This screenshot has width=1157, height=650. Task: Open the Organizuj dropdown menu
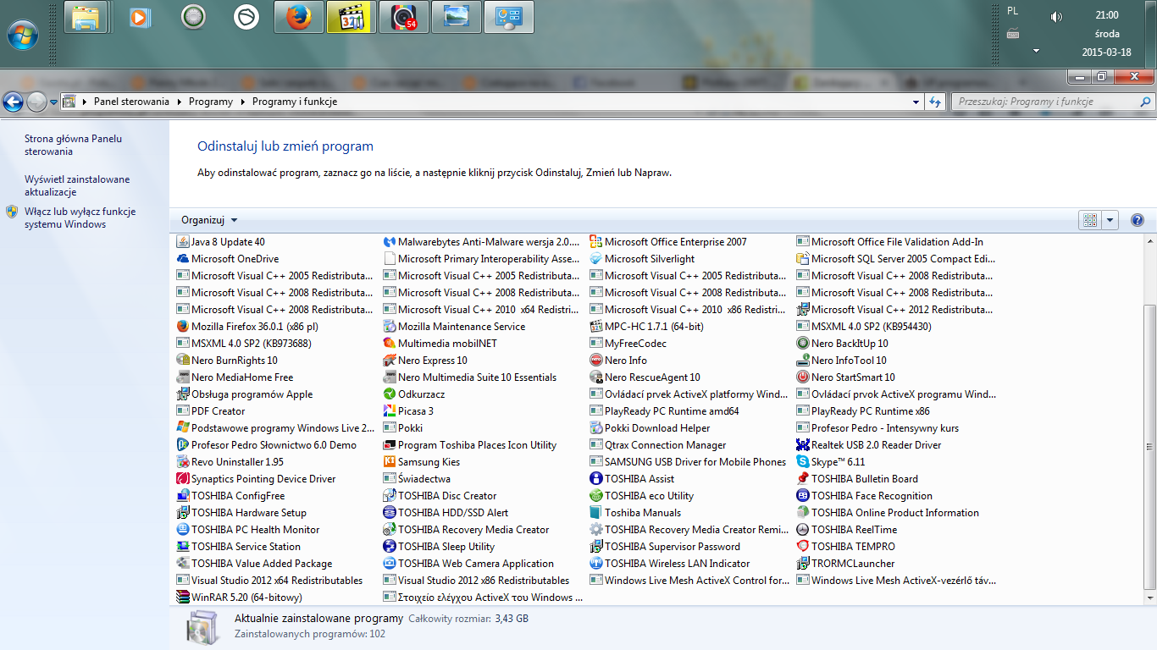tap(209, 220)
